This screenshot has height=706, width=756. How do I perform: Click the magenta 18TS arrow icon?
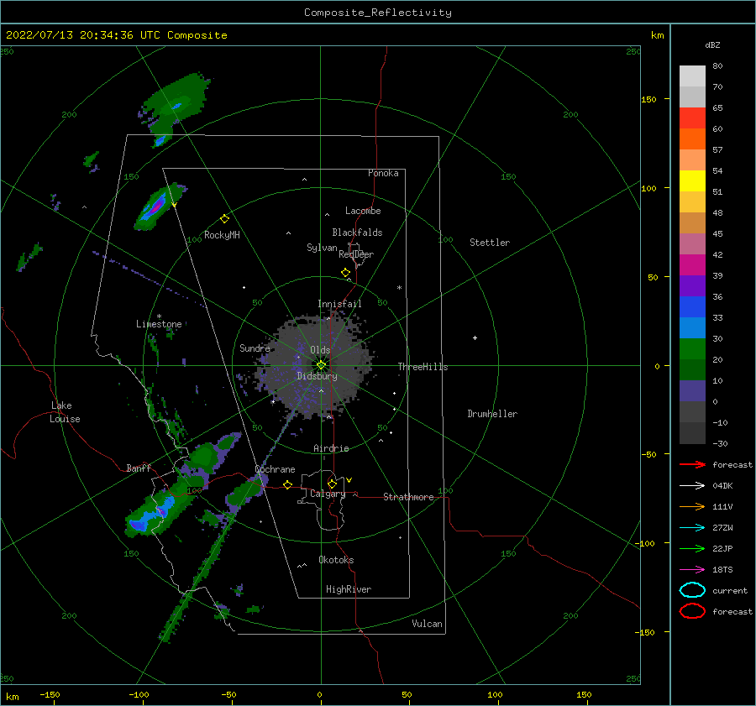tap(692, 570)
